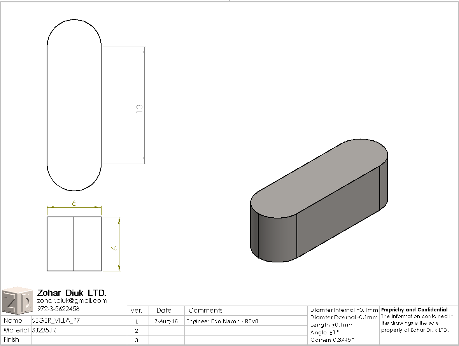Select the Engineer Edo Navon - REV0 comment
Image resolution: width=459 pixels, height=346 pixels.
click(222, 322)
